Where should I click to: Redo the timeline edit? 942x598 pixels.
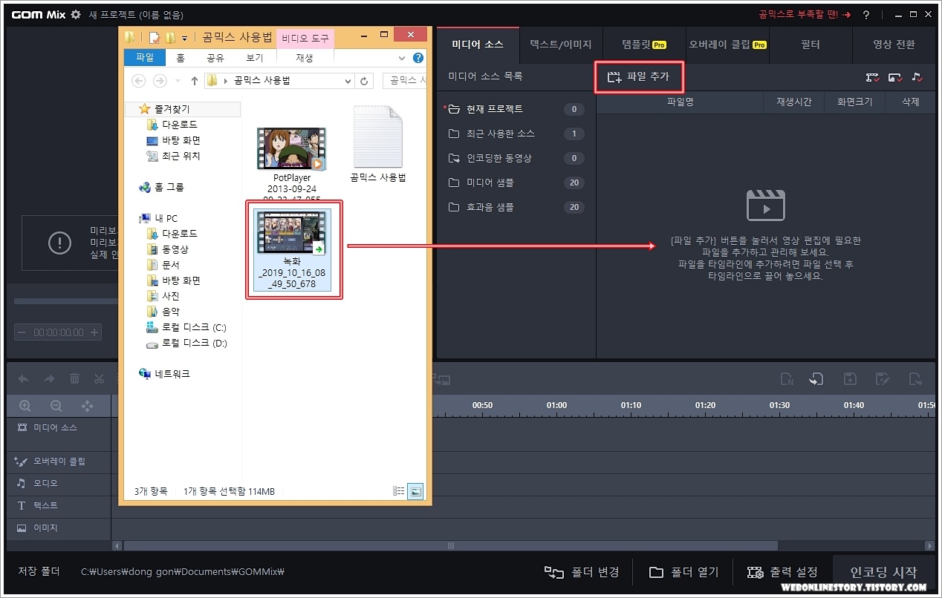click(49, 379)
